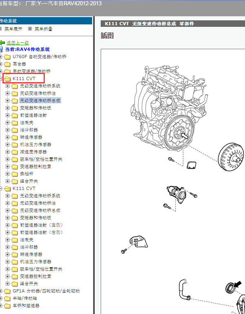Select 减速度传感器 tree entry

(33, 152)
